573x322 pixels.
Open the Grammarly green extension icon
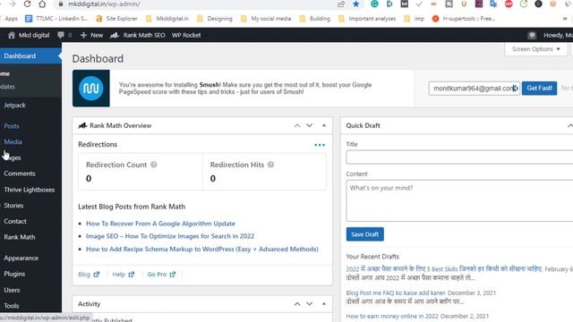tap(374, 4)
